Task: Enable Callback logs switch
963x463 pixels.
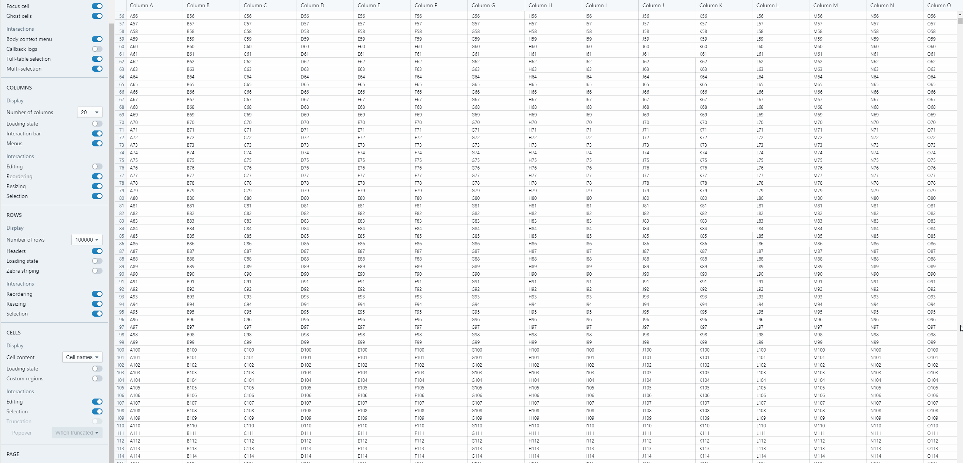Action: pos(97,49)
